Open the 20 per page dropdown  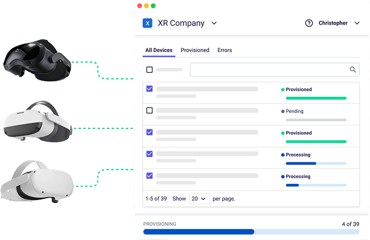click(200, 199)
